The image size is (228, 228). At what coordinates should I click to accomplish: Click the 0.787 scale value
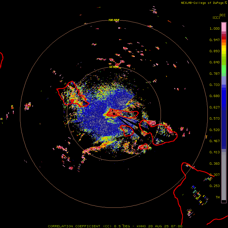[215, 73]
